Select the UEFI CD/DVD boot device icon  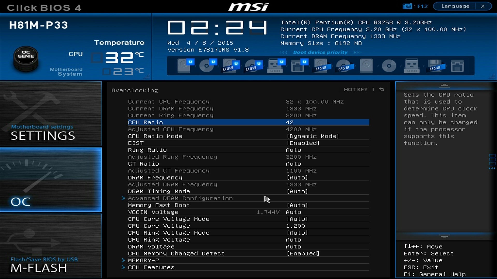point(208,66)
